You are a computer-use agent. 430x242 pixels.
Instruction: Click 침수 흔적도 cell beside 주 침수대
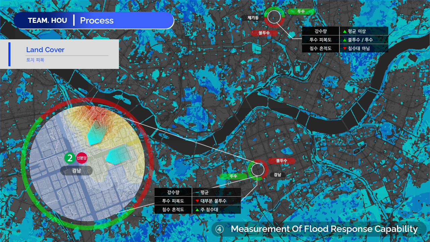(x=173, y=210)
